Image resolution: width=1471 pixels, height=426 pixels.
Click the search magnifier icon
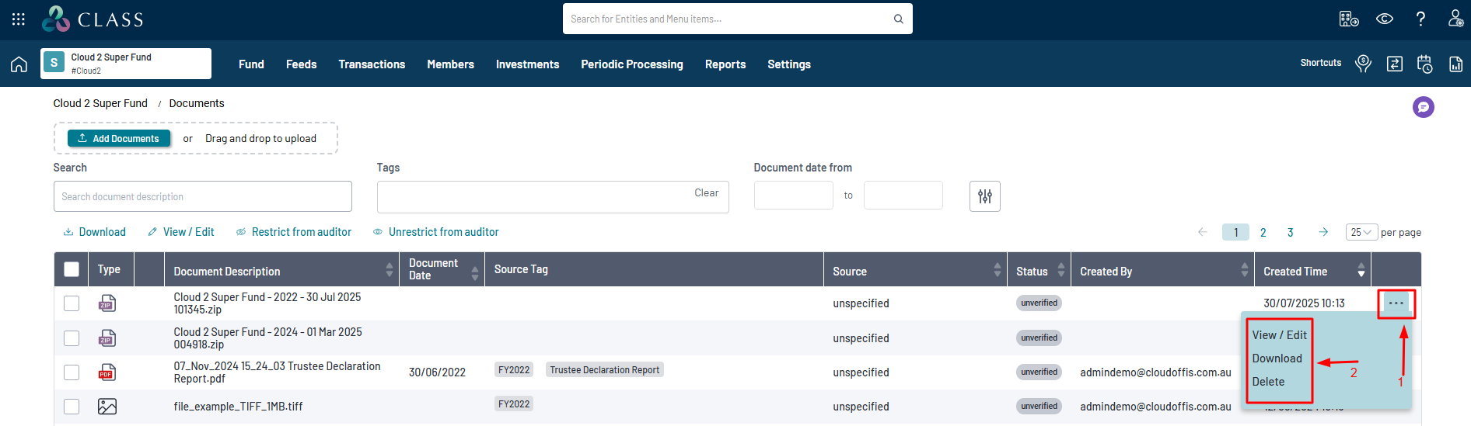click(x=898, y=19)
